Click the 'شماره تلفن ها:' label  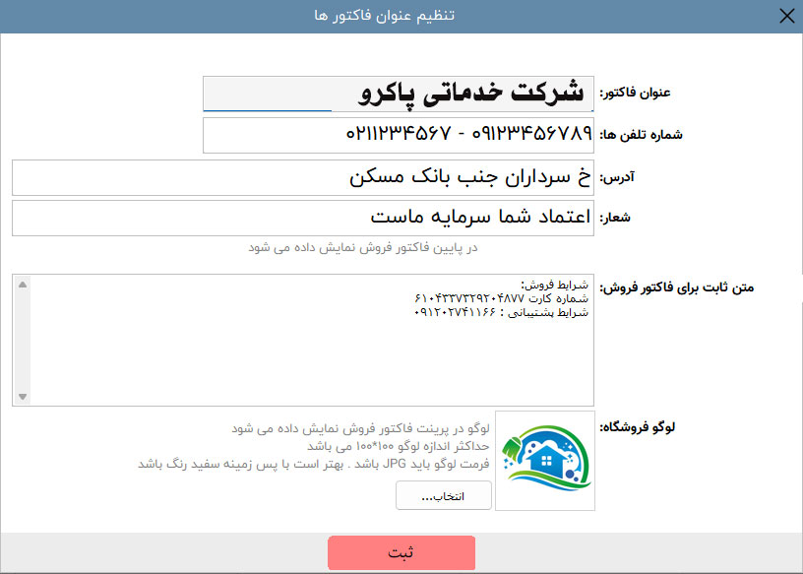click(x=642, y=135)
